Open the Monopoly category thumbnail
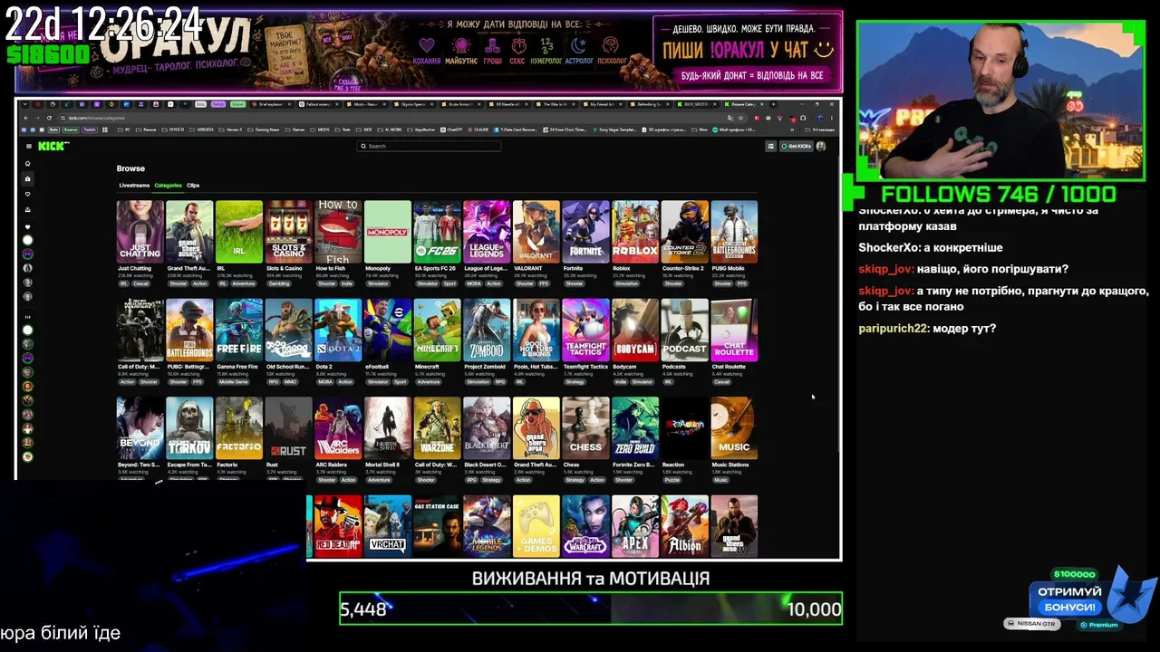 (387, 232)
